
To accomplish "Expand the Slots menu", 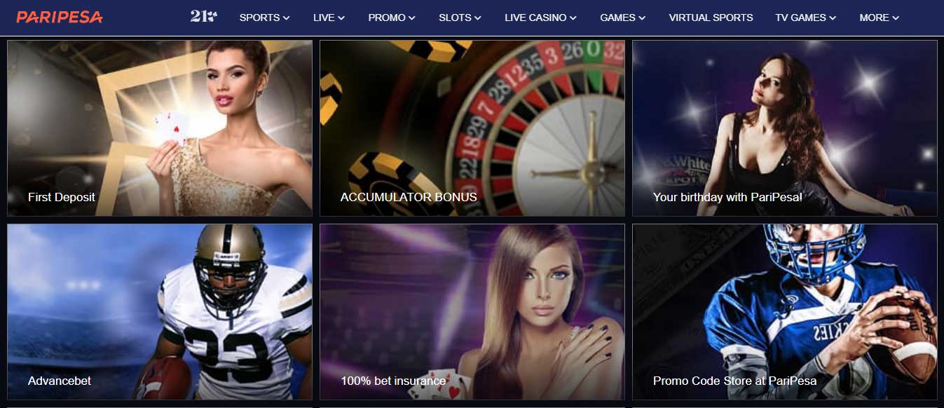I will click(460, 18).
